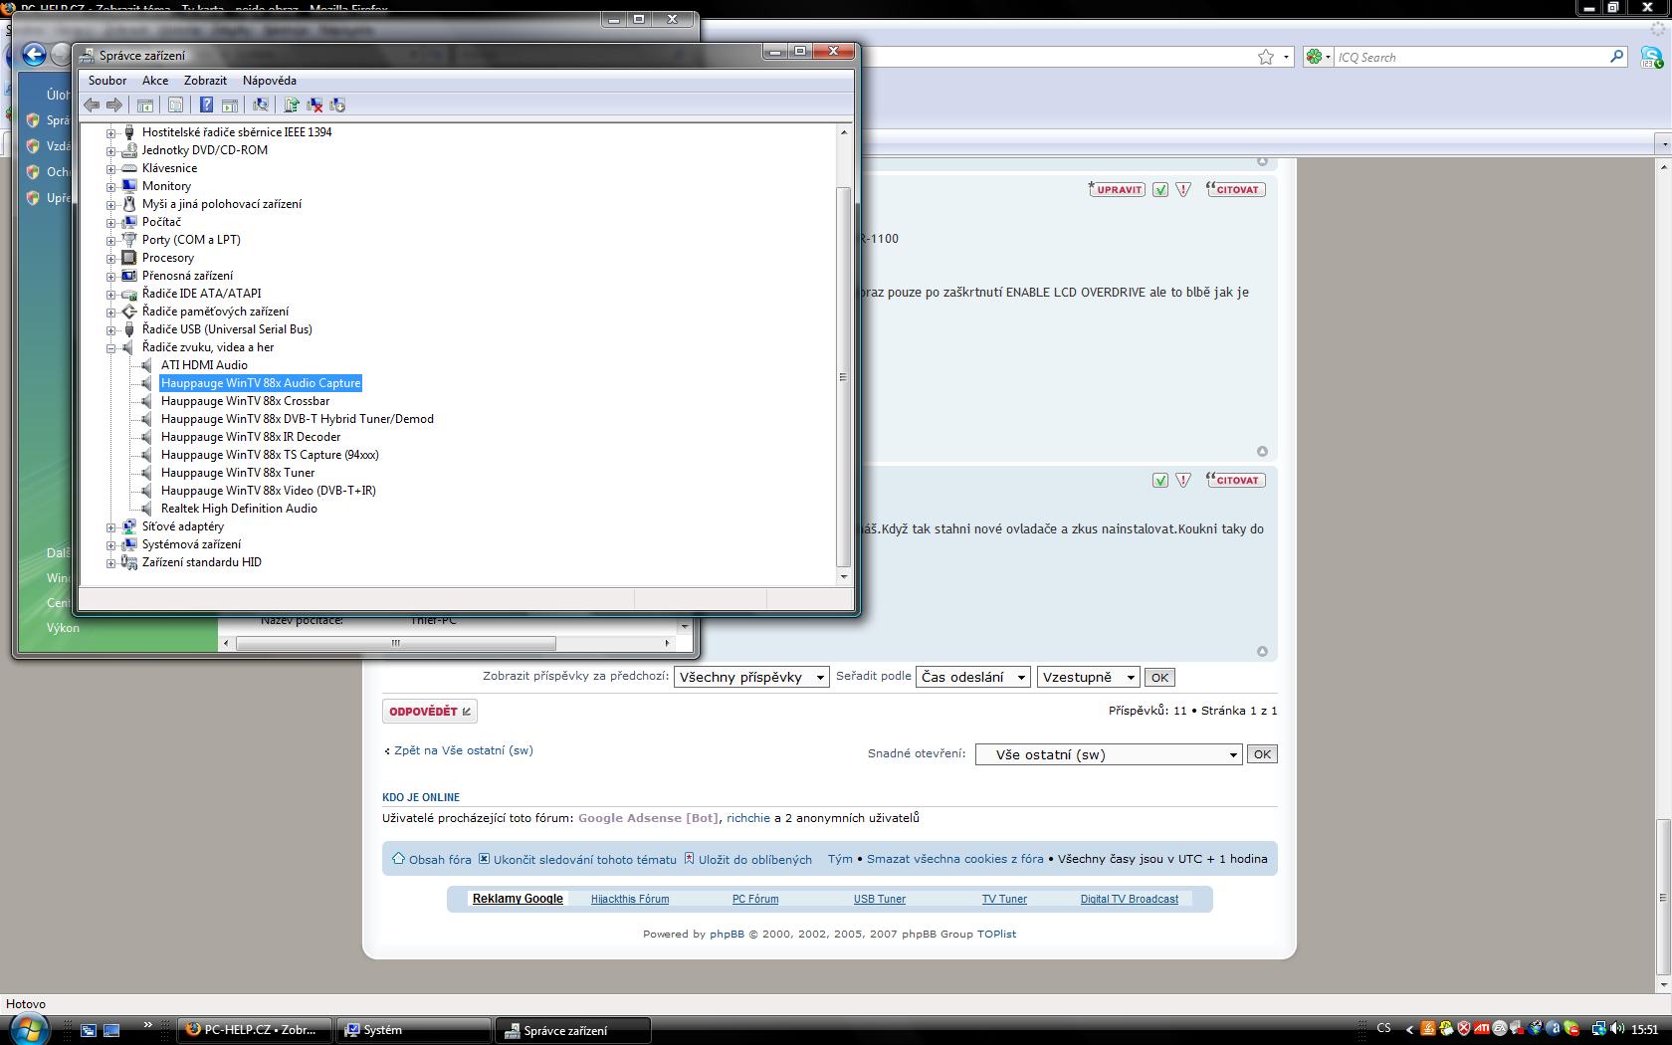Image resolution: width=1672 pixels, height=1045 pixels.
Task: Click the green checkmark icon in second post
Action: click(1160, 480)
